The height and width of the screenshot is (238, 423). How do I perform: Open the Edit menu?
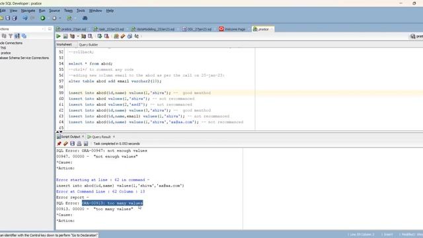[3, 11]
